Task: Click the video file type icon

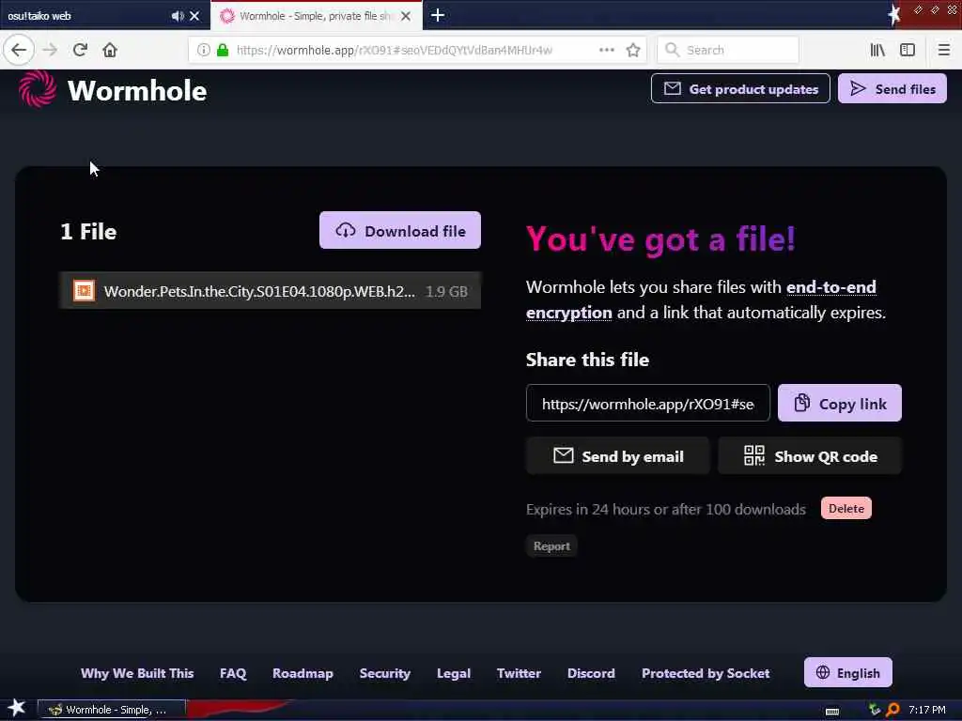Action: [84, 291]
